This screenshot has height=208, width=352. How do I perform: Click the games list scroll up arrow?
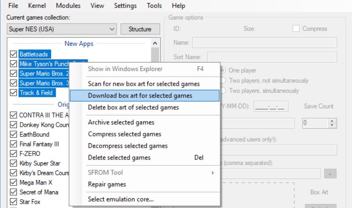coord(155,43)
